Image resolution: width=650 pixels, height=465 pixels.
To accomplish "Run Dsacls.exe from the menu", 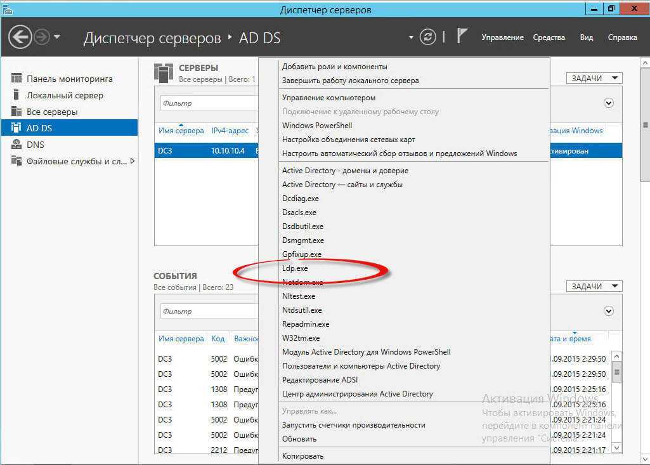I will (299, 213).
